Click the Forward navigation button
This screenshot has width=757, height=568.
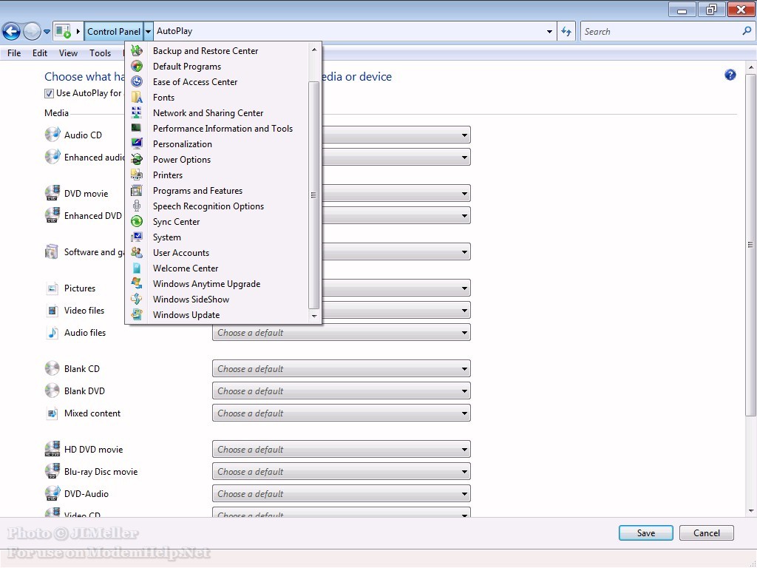coord(32,31)
